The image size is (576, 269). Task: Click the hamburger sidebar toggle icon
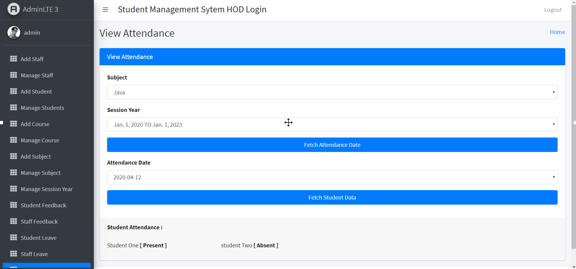[105, 10]
